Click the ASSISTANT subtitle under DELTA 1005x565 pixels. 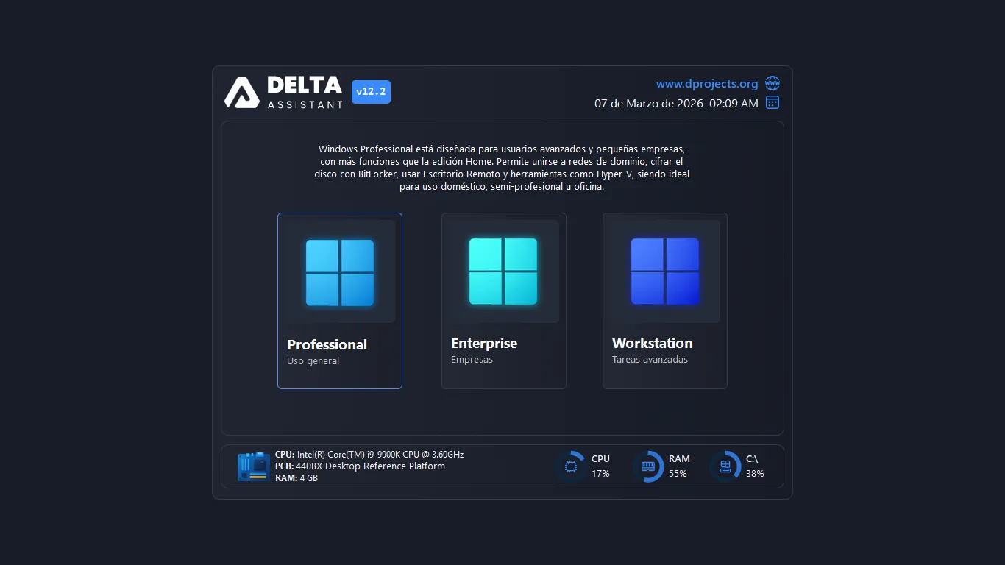pyautogui.click(x=305, y=104)
